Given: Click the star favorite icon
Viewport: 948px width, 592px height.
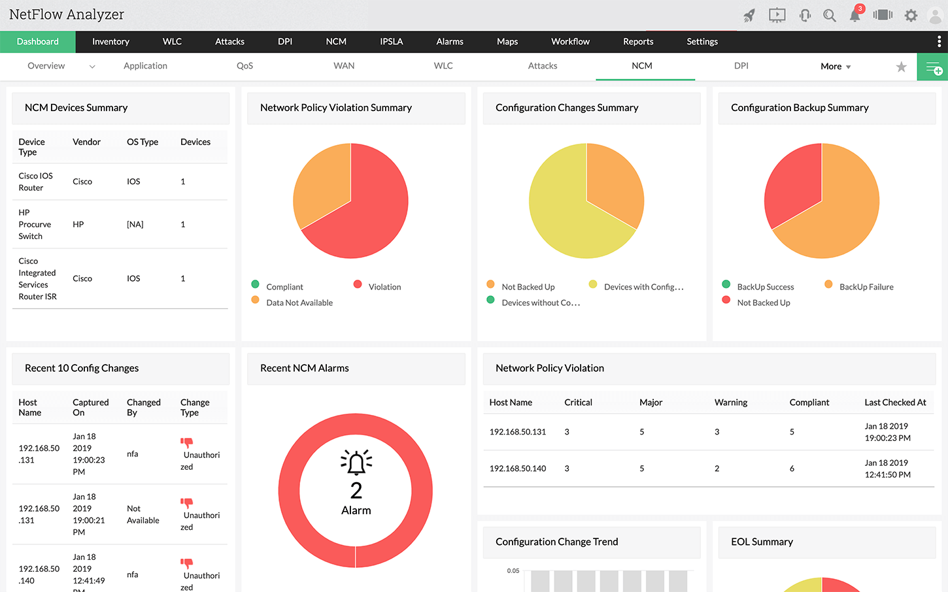Looking at the screenshot, I should [901, 67].
